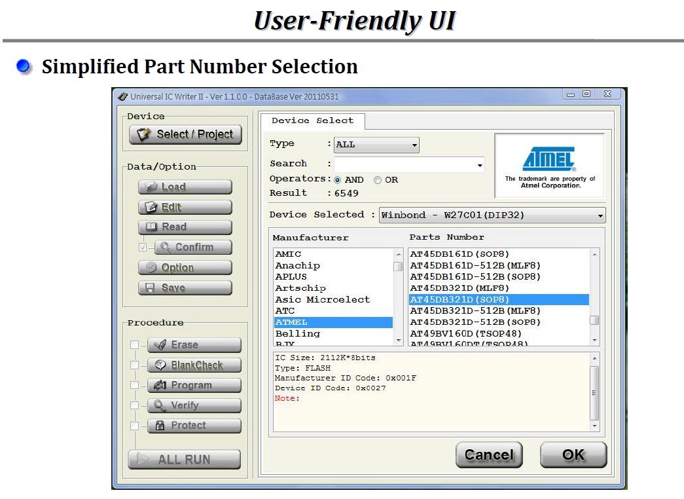
Task: Select Artschip manufacturer
Action: pos(334,288)
